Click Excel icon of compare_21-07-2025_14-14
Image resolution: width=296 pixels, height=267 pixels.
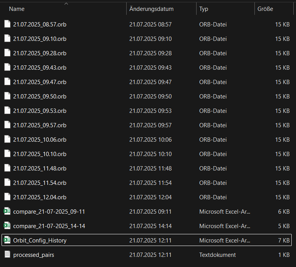click(x=7, y=225)
